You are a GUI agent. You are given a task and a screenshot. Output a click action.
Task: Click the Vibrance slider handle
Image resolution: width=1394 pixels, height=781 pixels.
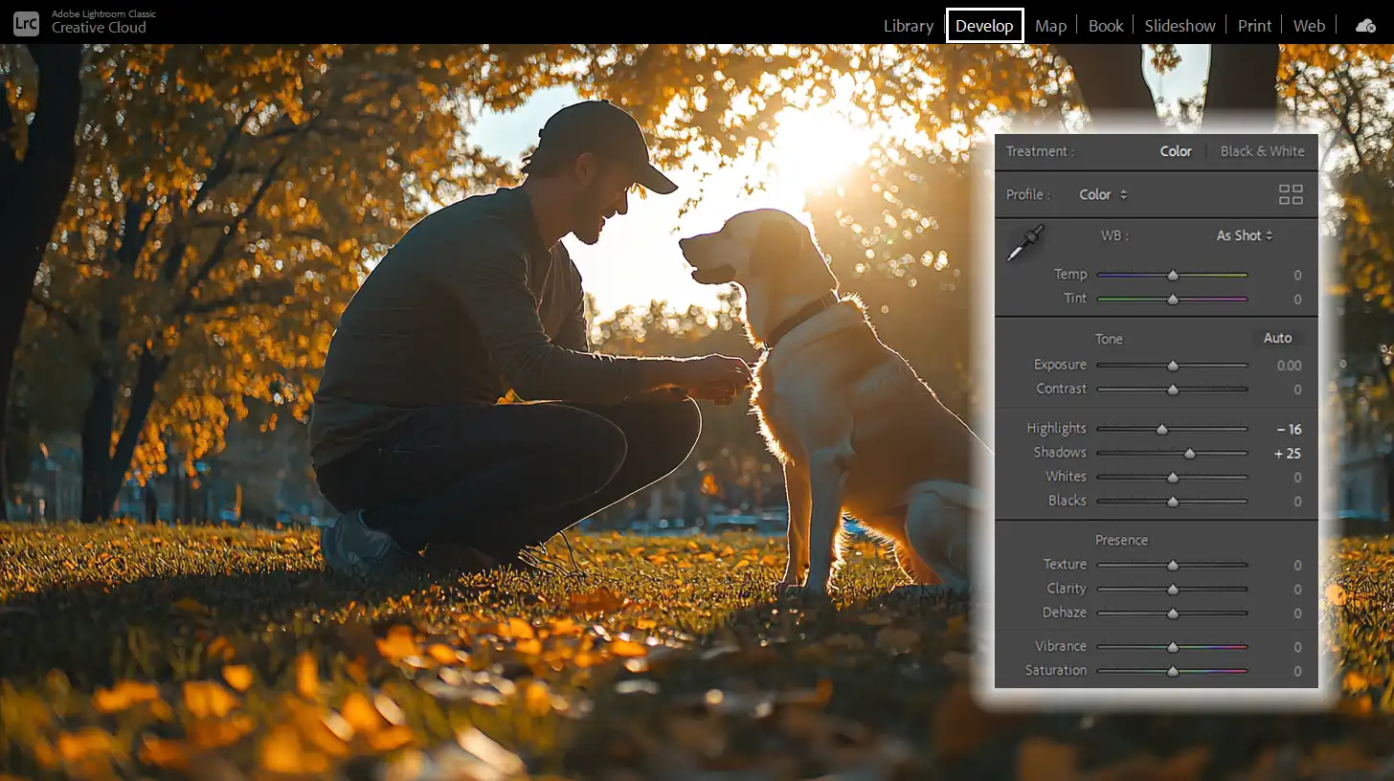[1173, 647]
